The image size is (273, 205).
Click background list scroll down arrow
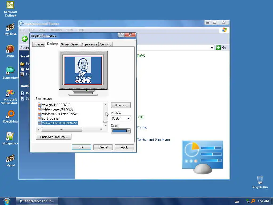[x=105, y=125]
